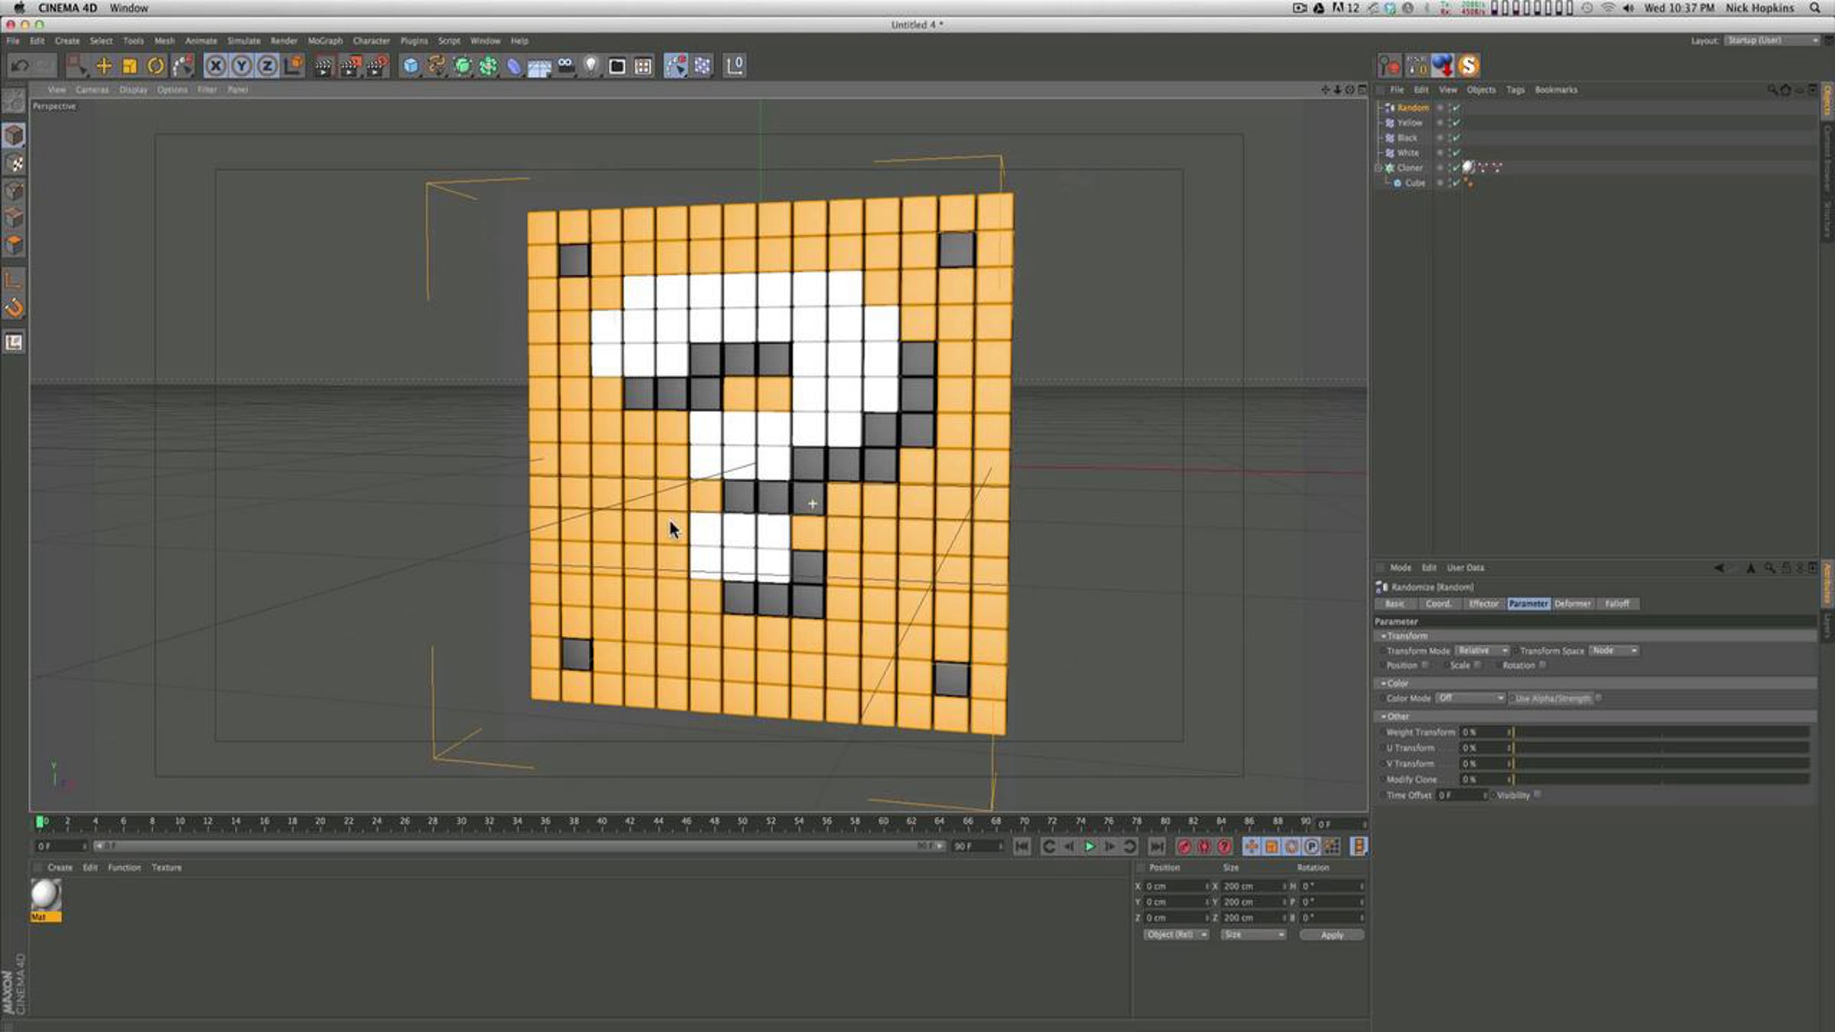The width and height of the screenshot is (1835, 1032).
Task: Click the undo arrow icon
Action: [20, 66]
